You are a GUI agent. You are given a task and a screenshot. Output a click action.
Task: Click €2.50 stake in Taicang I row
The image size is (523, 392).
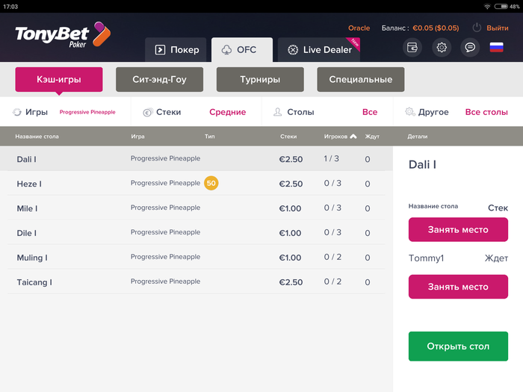tap(291, 282)
